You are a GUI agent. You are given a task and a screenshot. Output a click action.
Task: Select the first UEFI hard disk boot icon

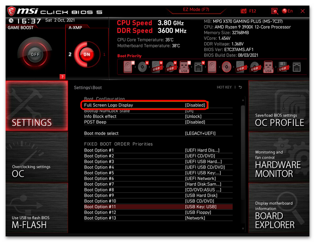[128, 67]
